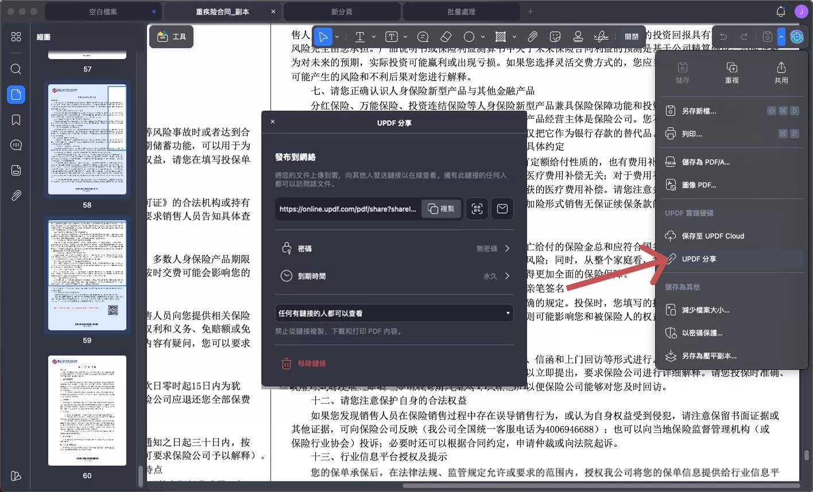The height and width of the screenshot is (492, 813).
Task: Choose 列印 from the save menu
Action: pyautogui.click(x=732, y=134)
